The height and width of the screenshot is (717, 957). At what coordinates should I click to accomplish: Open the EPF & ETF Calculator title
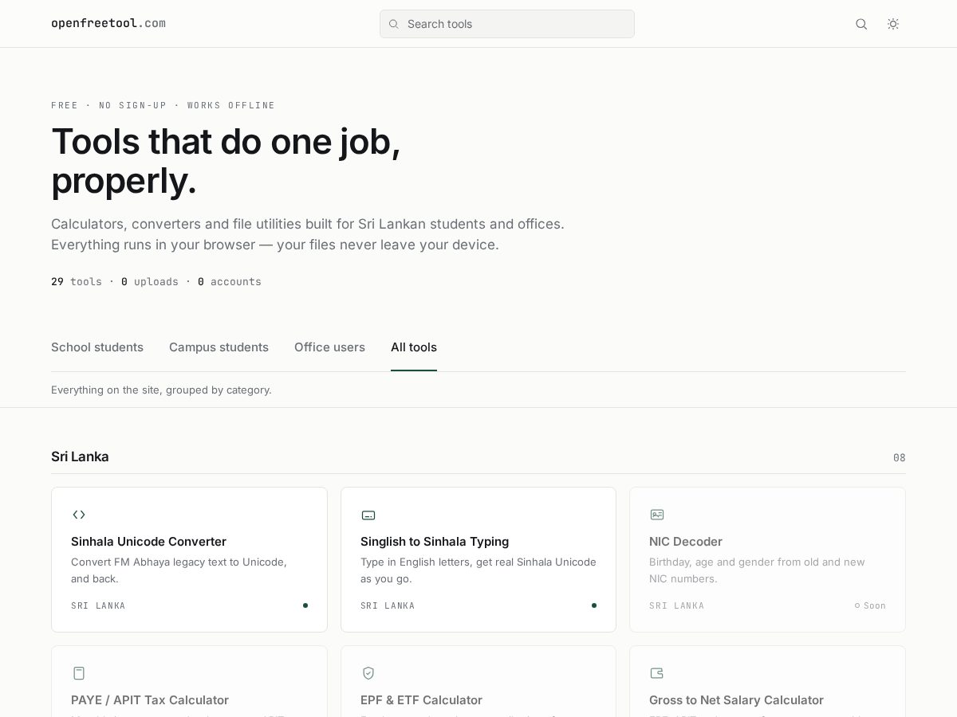tap(421, 700)
